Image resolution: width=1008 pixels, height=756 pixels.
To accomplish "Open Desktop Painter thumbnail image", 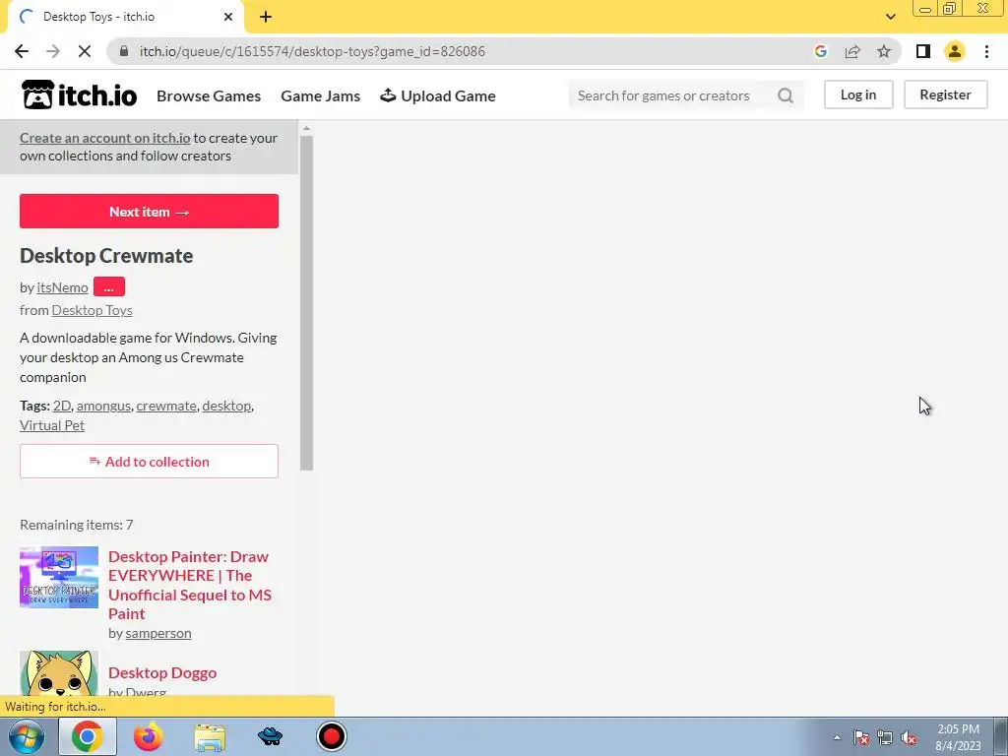I will tap(59, 577).
